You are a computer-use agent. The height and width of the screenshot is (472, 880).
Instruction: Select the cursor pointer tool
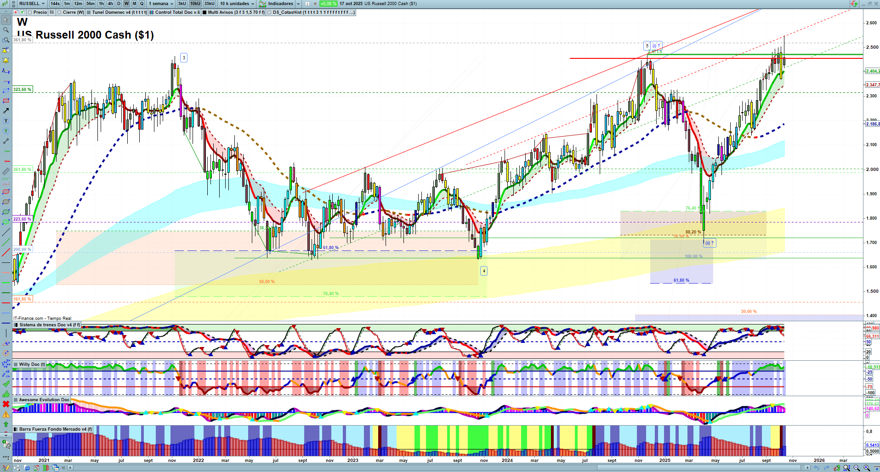[x=6, y=20]
